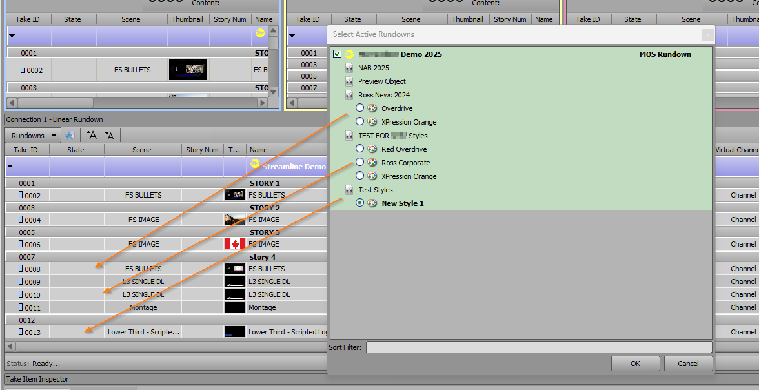759x390 pixels.
Task: Click Thumbnail column header in top-left panel
Action: pyautogui.click(x=187, y=19)
